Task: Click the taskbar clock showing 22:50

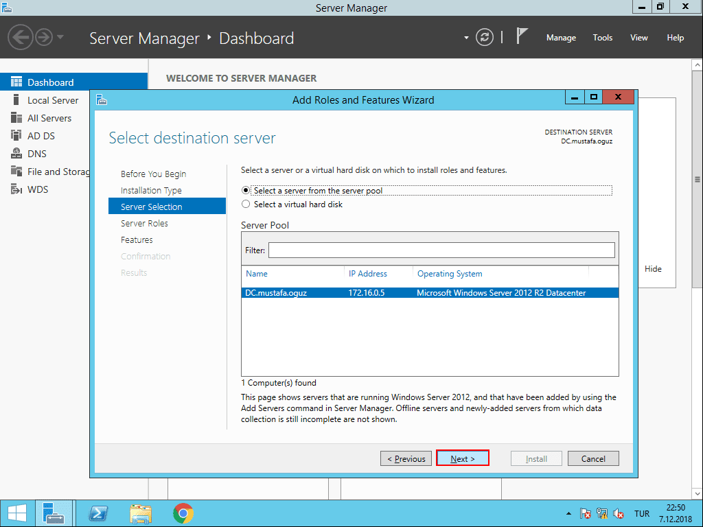Action: (x=676, y=513)
